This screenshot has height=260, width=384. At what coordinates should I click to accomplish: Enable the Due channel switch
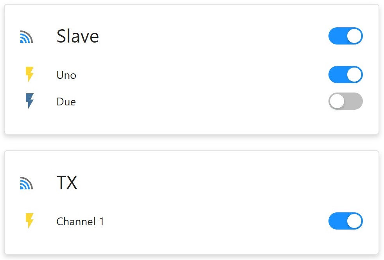pyautogui.click(x=345, y=101)
